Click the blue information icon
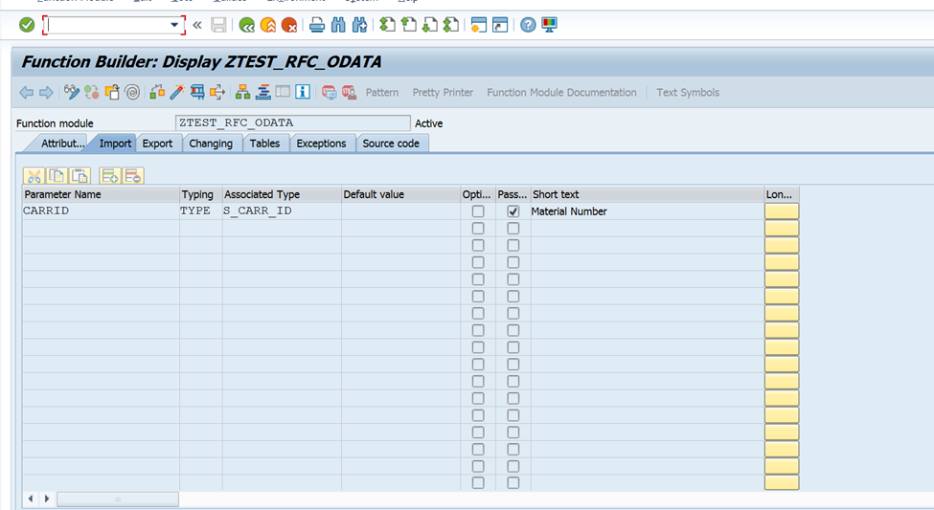 pos(303,92)
